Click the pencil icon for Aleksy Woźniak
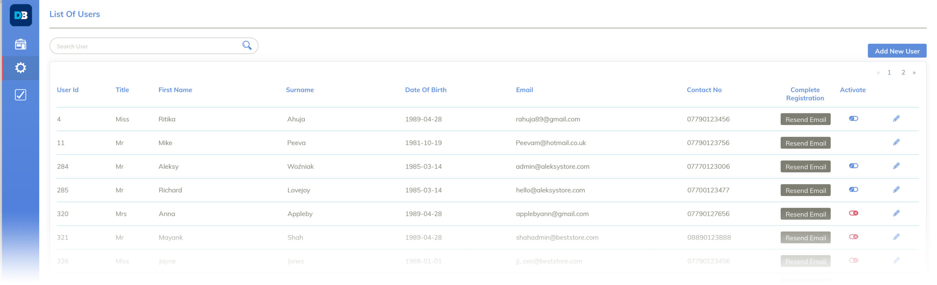 (x=896, y=166)
